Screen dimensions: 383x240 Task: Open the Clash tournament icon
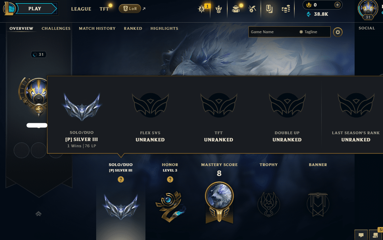pos(219,9)
